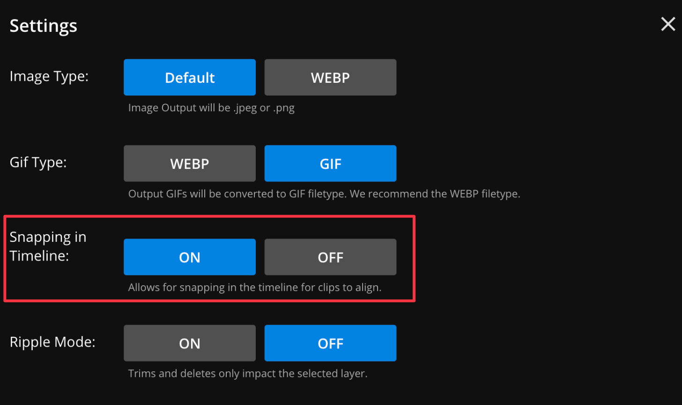Click the 'Snapping in Timeline:' label
The image size is (682, 405).
coord(48,246)
